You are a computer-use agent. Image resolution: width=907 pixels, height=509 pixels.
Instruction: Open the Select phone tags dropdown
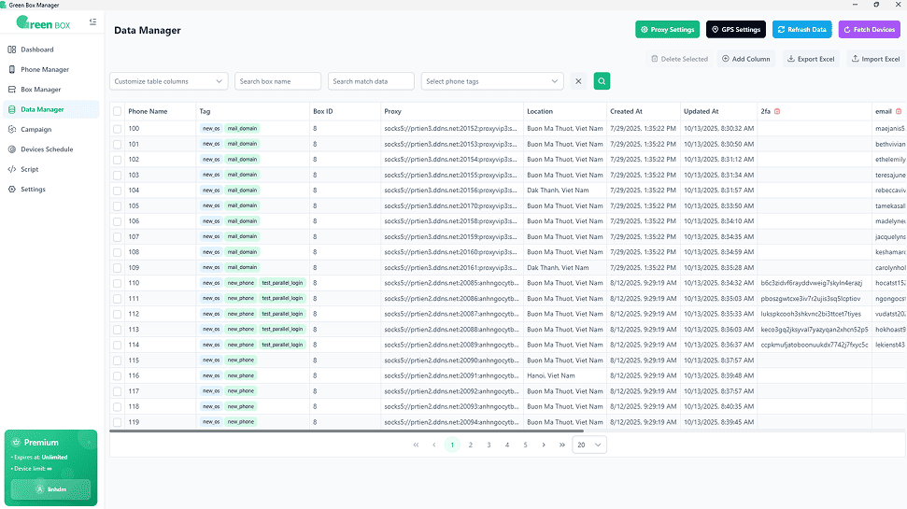pos(492,81)
